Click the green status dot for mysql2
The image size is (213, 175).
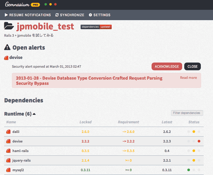(188, 170)
